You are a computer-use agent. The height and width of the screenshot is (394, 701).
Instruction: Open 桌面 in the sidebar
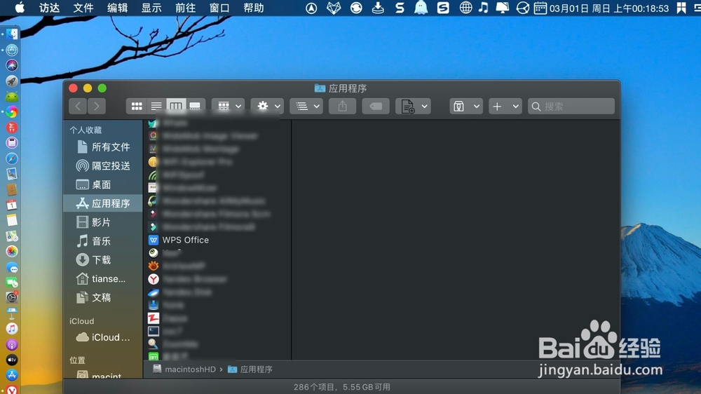tap(103, 184)
